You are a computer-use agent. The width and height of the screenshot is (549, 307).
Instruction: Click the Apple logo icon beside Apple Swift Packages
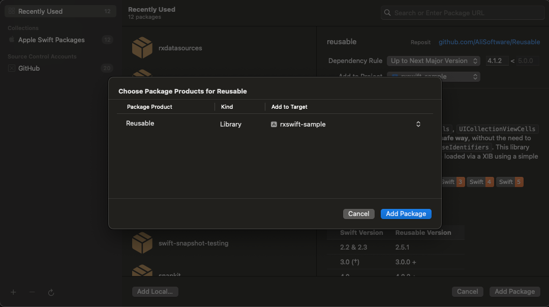[x=12, y=40]
